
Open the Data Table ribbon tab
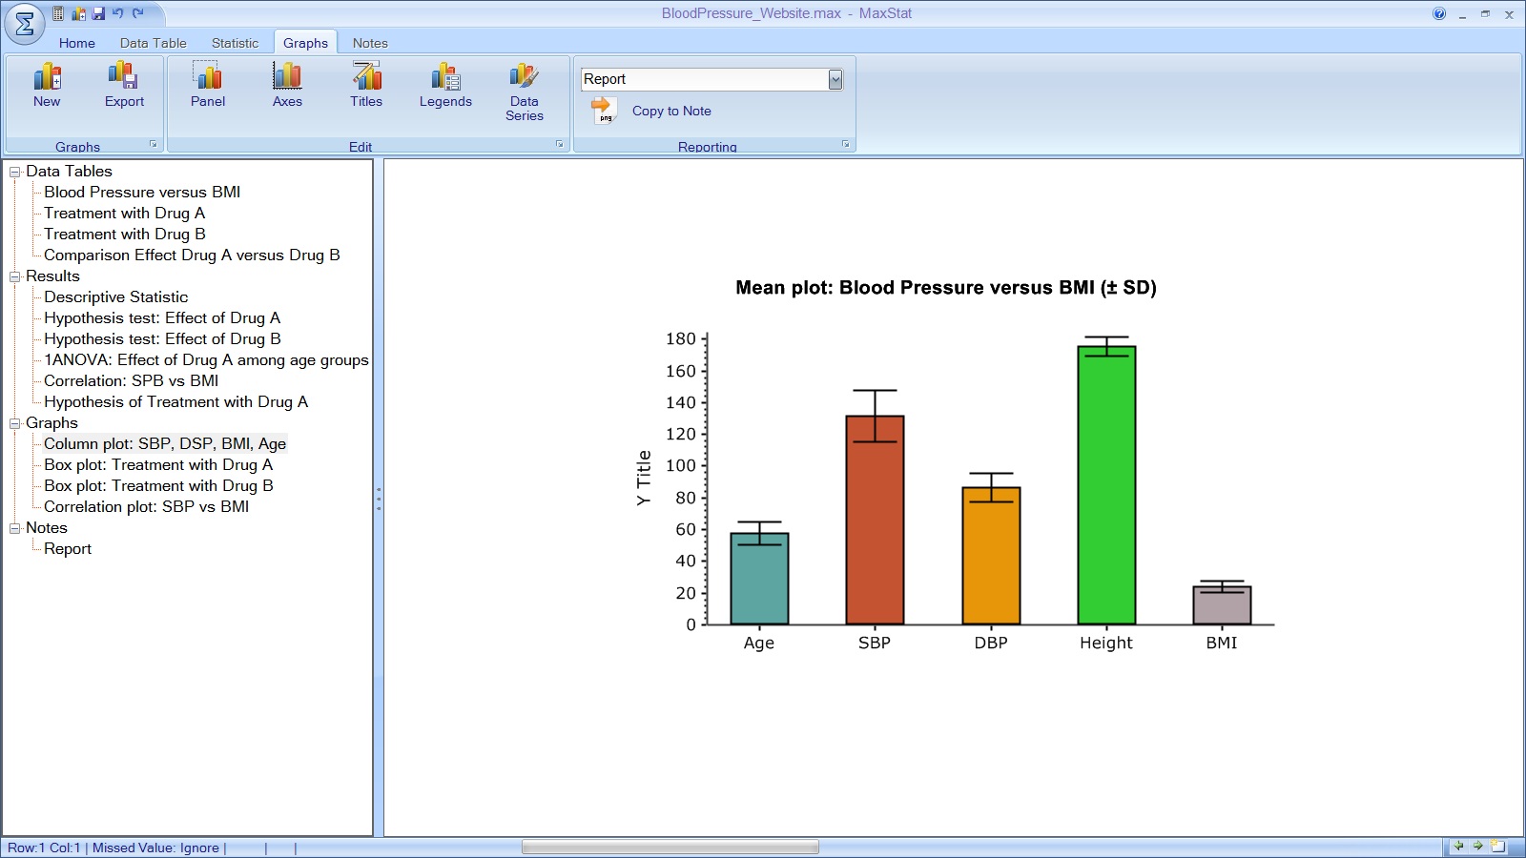153,43
